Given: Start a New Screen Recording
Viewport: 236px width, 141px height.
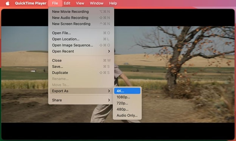Looking at the screenshot, I should coord(81,24).
